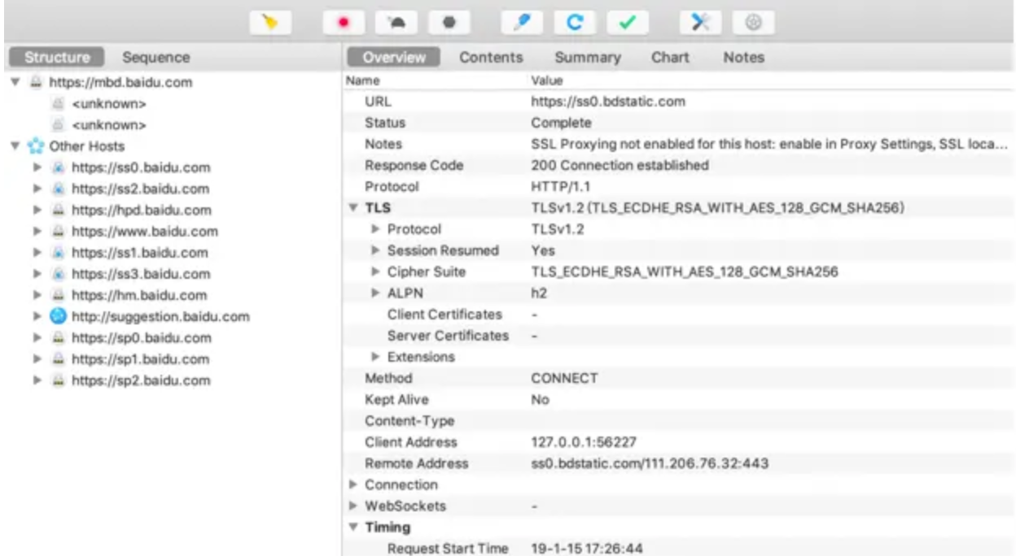This screenshot has width=1016, height=556.
Task: Collapse the Other Hosts group
Action: (15, 146)
